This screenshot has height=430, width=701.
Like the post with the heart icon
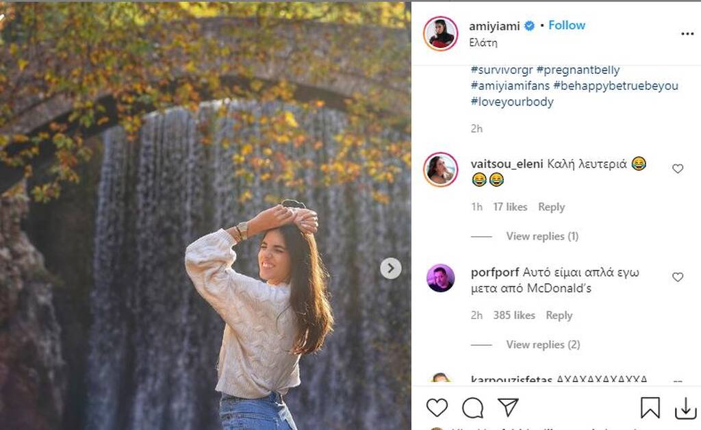coord(437,407)
